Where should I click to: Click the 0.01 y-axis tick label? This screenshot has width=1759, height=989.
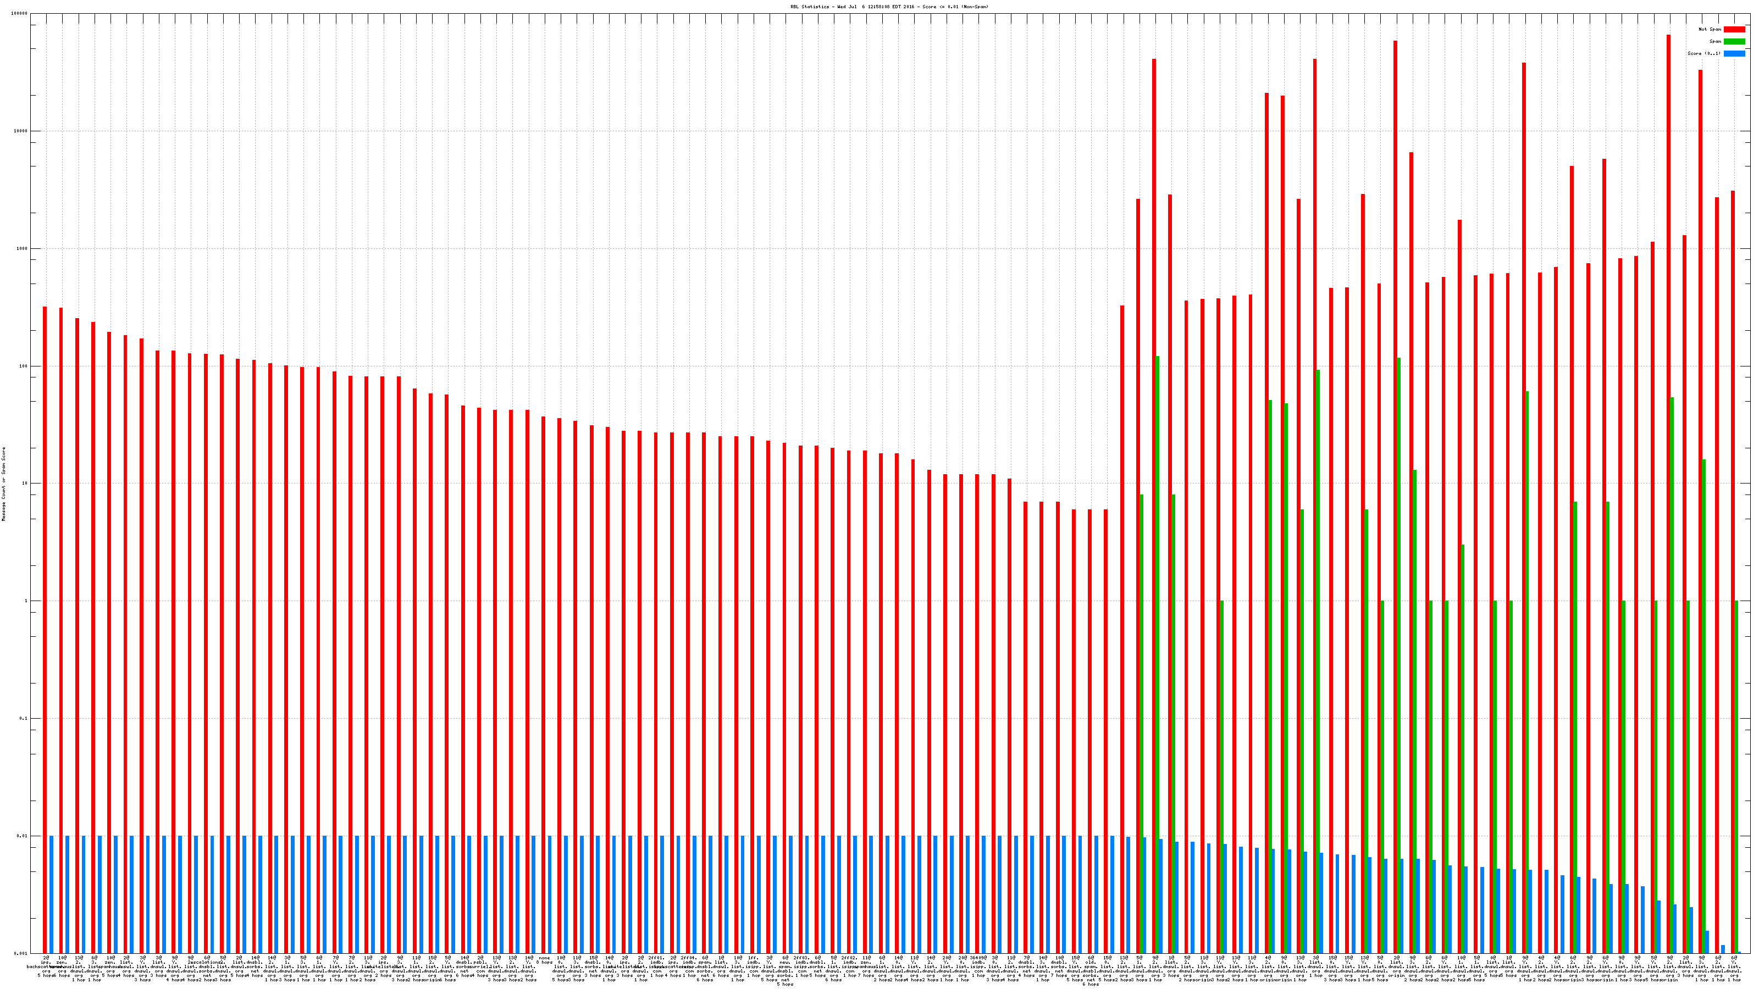[x=23, y=836]
